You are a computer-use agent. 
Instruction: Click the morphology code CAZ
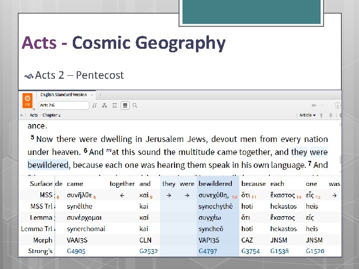pyautogui.click(x=247, y=240)
